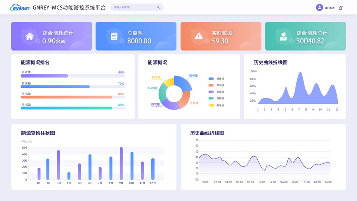The width and height of the screenshot is (357, 201).
Task: Click the 10月 bar in the bar chart
Action: pos(132,166)
